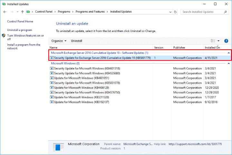Click icon of KB4535680 update
This screenshot has width=232, height=155.
(x=52, y=73)
